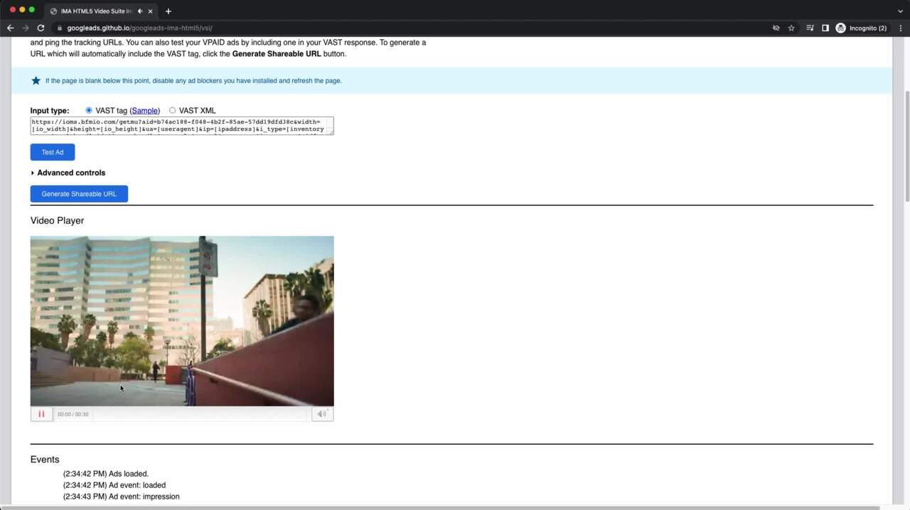This screenshot has width=910, height=510.
Task: Open a new browser tab
Action: [x=168, y=11]
